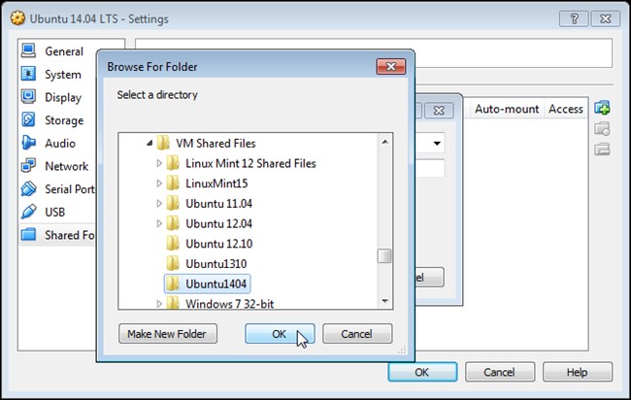Open Serial Ports settings category
631x400 pixels.
56,189
